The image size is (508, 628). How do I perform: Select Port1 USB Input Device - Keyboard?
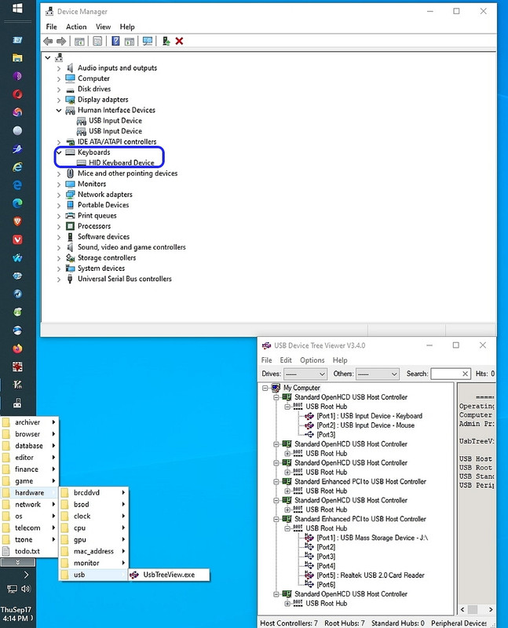click(x=369, y=416)
